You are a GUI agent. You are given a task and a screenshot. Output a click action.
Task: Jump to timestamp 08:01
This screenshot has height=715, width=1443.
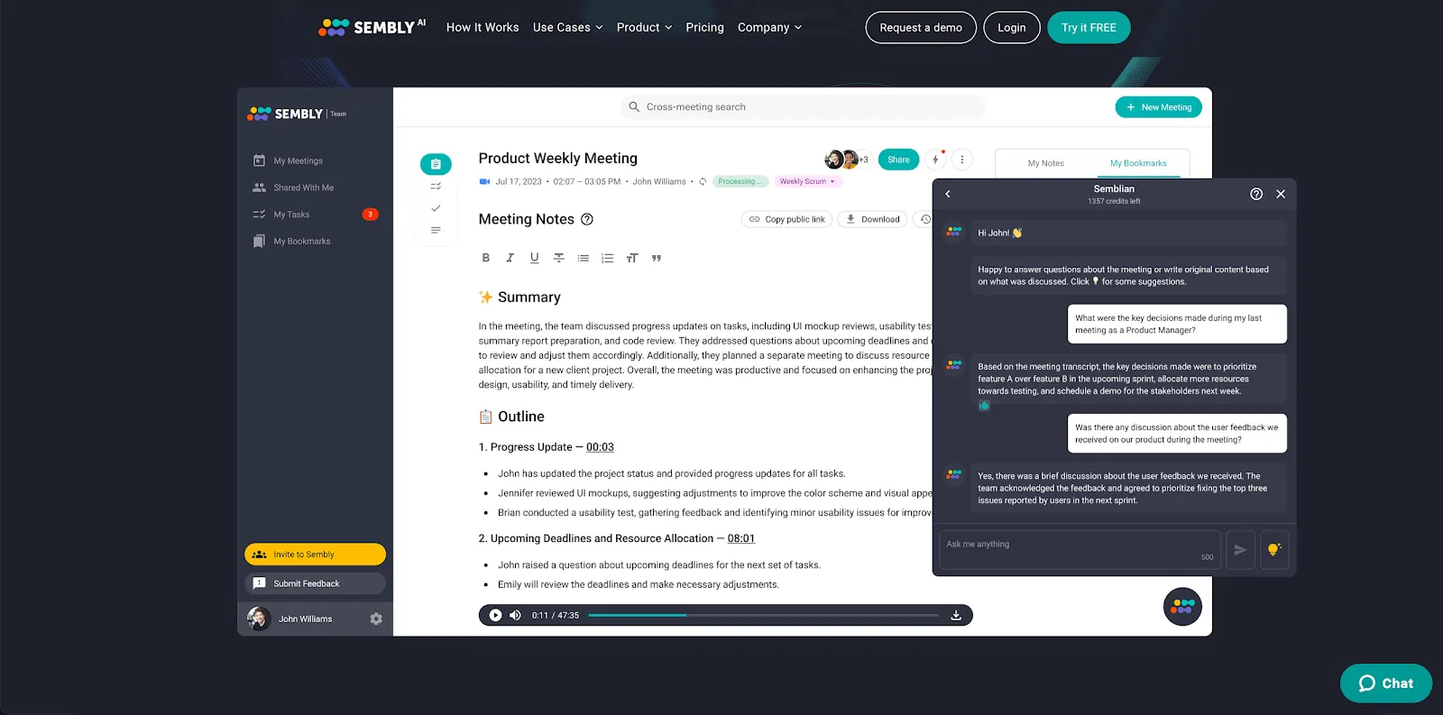pos(741,538)
